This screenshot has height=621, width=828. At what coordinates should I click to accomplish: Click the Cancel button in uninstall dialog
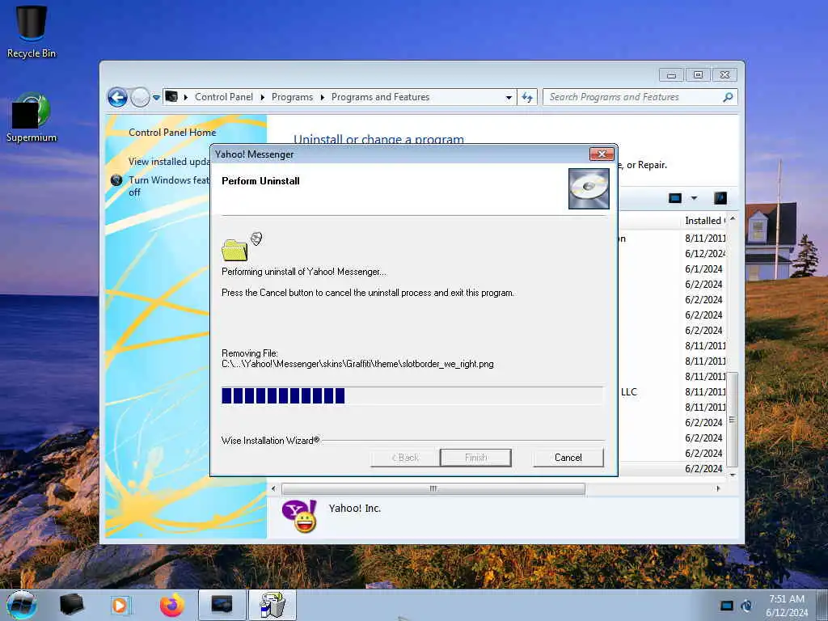[568, 458]
